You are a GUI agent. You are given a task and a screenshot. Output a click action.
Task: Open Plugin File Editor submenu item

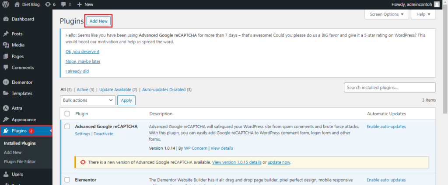(x=20, y=161)
